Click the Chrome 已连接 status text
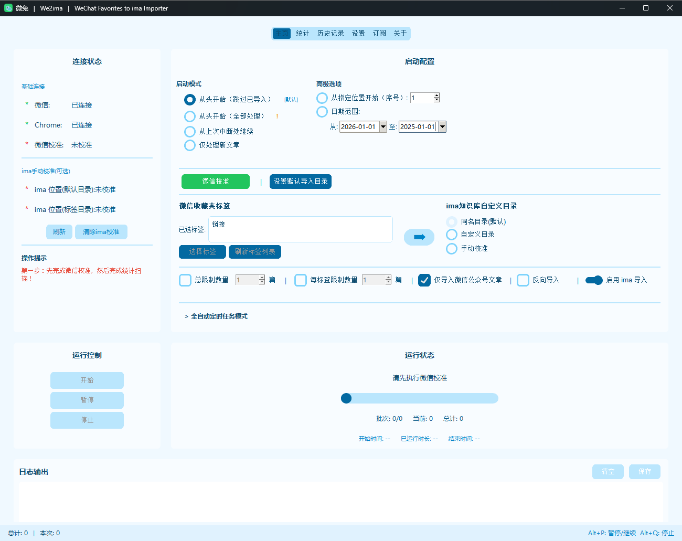The width and height of the screenshot is (682, 541). pyautogui.click(x=82, y=125)
